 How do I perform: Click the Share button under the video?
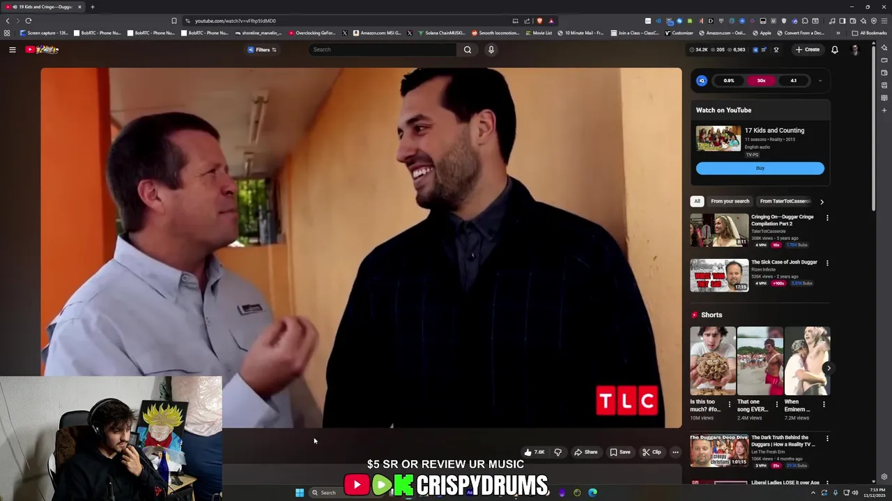click(585, 452)
